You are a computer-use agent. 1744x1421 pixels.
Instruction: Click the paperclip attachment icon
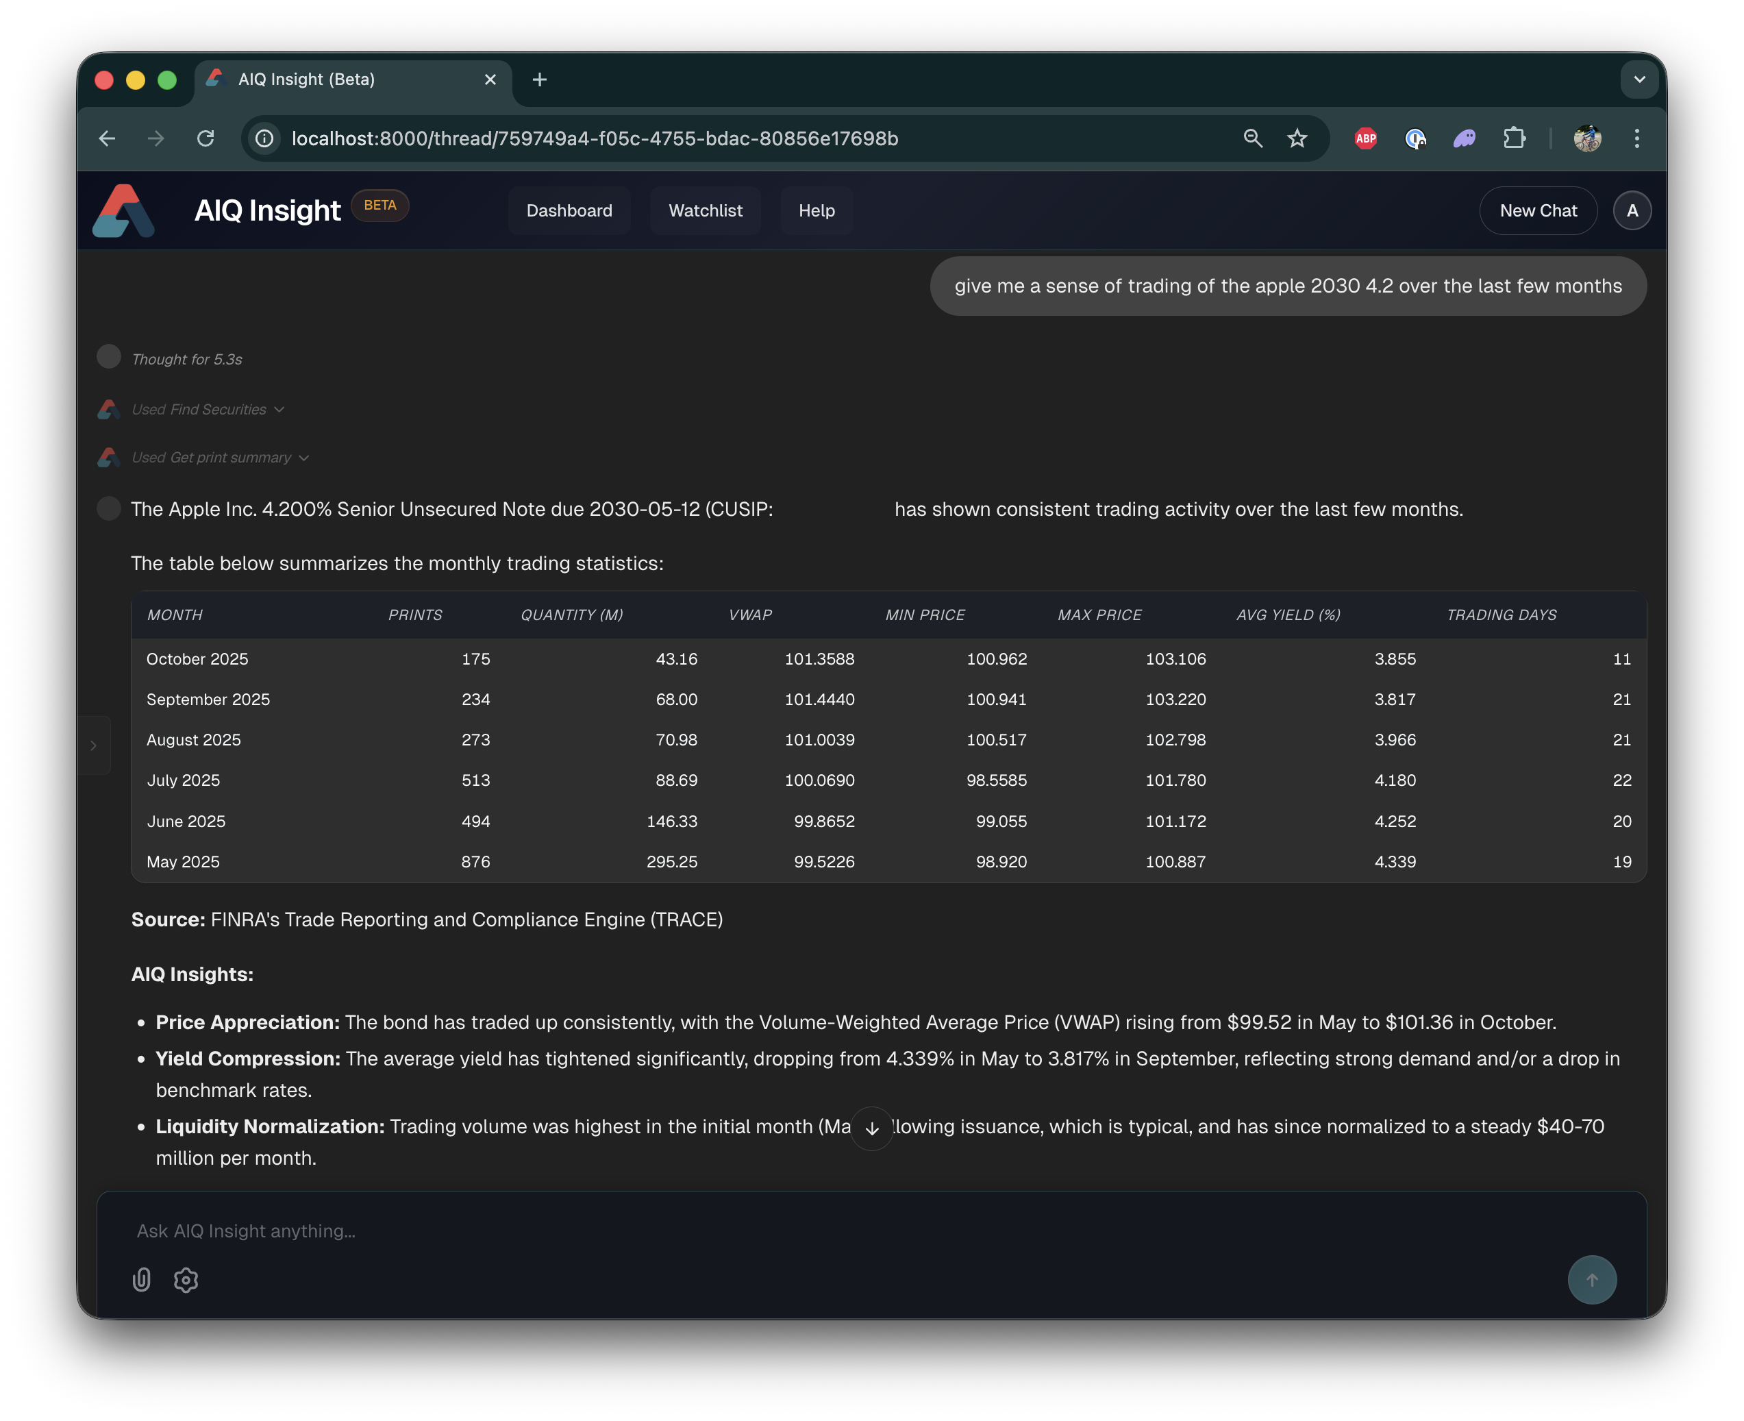[142, 1279]
